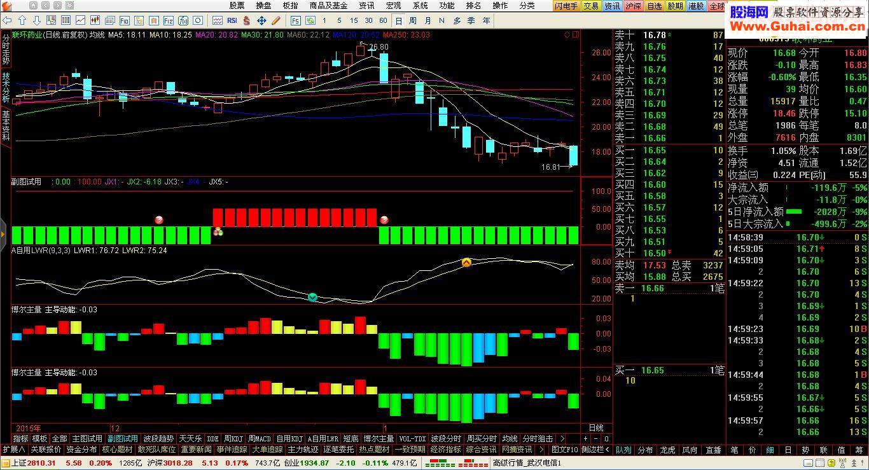Select the 5-minute period button
The width and height of the screenshot is (869, 470).
(339, 21)
